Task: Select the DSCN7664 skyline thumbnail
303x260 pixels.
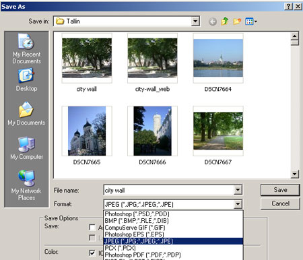Action: point(218,58)
